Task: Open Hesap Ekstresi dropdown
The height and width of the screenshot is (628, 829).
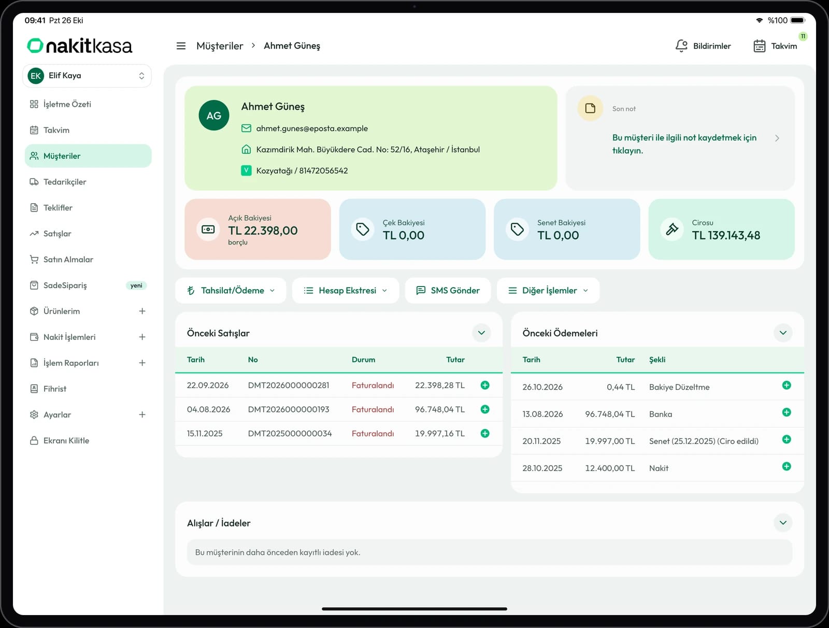Action: [346, 291]
